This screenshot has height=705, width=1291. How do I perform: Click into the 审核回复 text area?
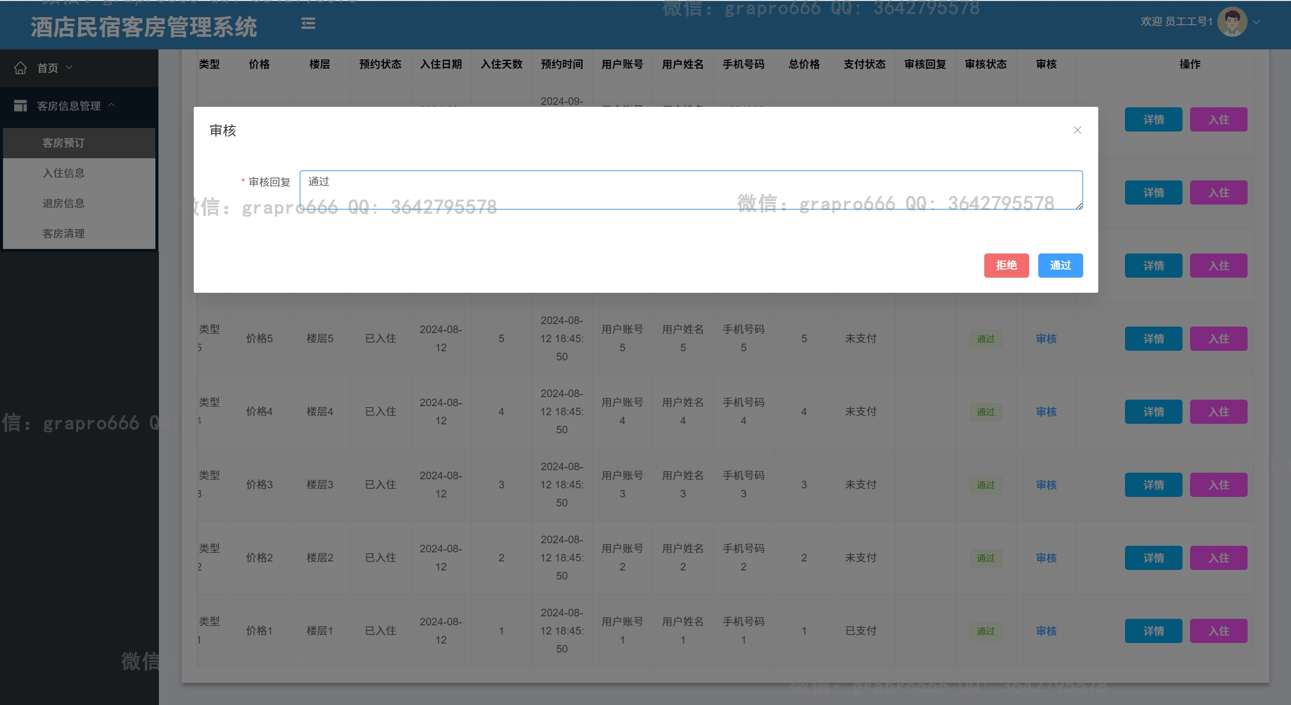(x=690, y=190)
